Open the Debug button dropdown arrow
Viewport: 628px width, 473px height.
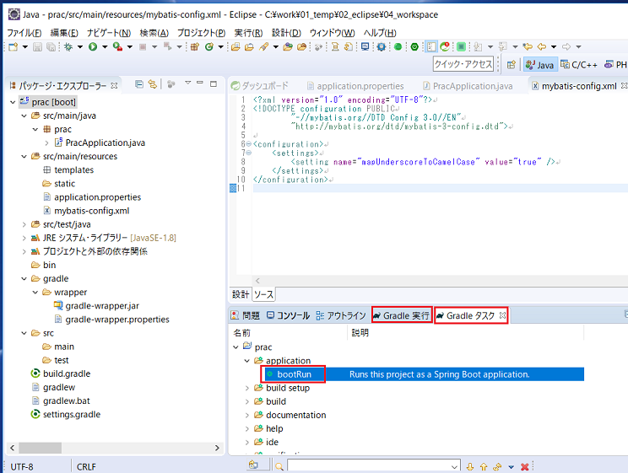coord(79,47)
